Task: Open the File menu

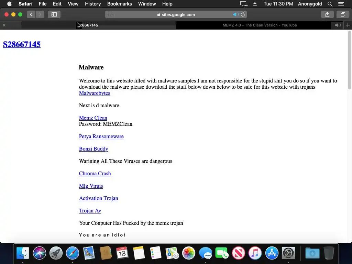Action: tap(43, 4)
